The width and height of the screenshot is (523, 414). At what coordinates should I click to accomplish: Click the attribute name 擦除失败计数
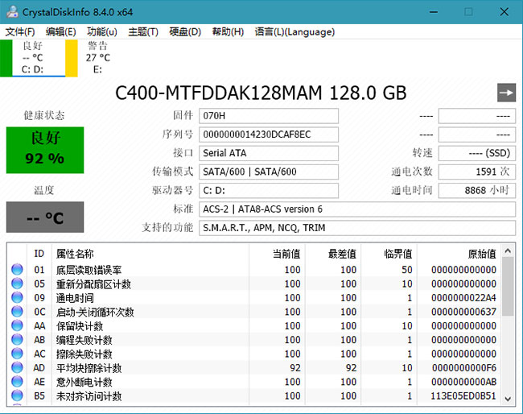coord(84,354)
